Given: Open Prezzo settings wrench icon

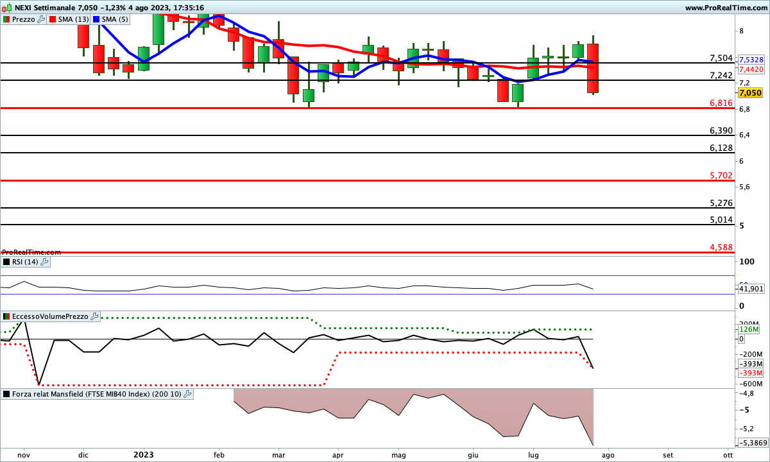Looking at the screenshot, I should tap(42, 19).
